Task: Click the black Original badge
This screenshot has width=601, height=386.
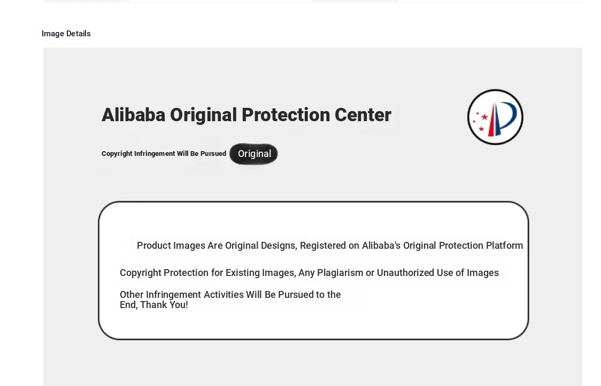Action: [254, 154]
